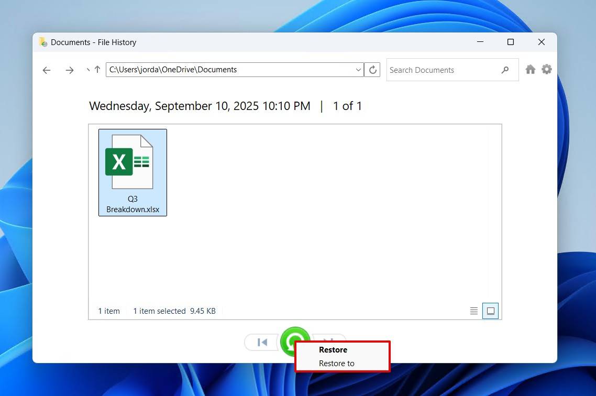596x396 pixels.
Task: Open the address bar dropdown
Action: [x=358, y=69]
